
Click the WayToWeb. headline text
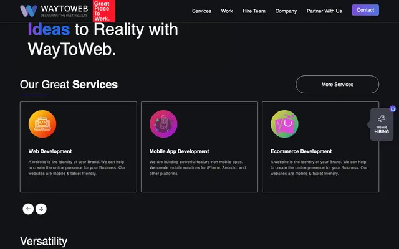[x=72, y=49]
